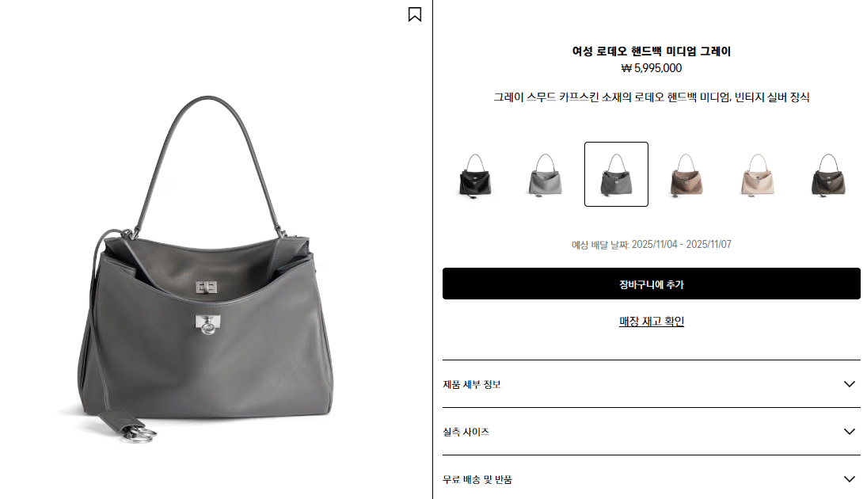Save product with the bookmark icon
Viewport: 867px width, 499px height.
coord(415,14)
